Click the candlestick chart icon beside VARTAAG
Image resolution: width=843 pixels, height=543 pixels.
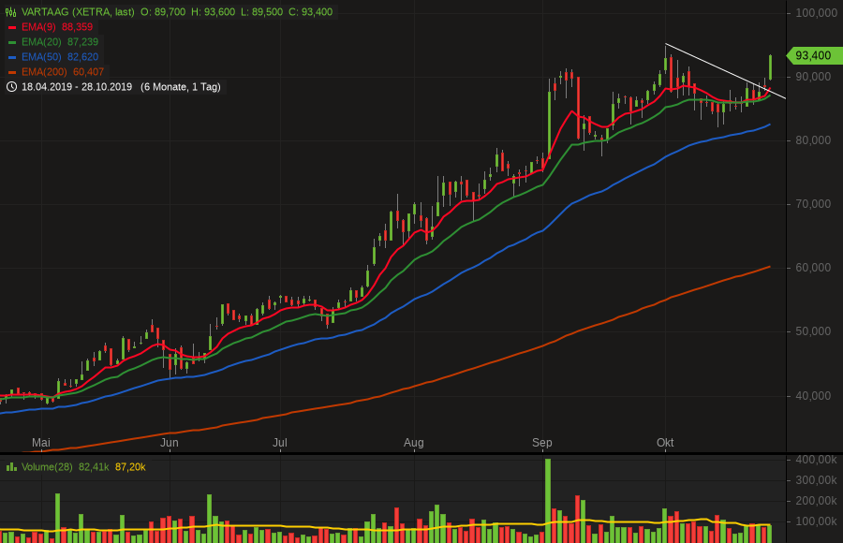click(x=11, y=12)
